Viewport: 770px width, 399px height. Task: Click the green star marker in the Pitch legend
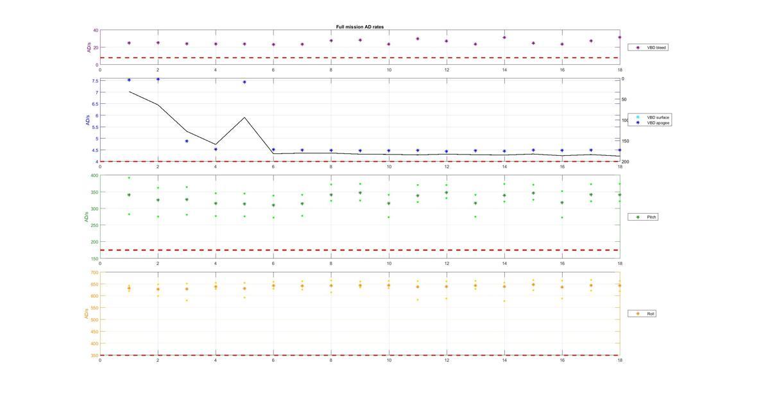point(638,217)
